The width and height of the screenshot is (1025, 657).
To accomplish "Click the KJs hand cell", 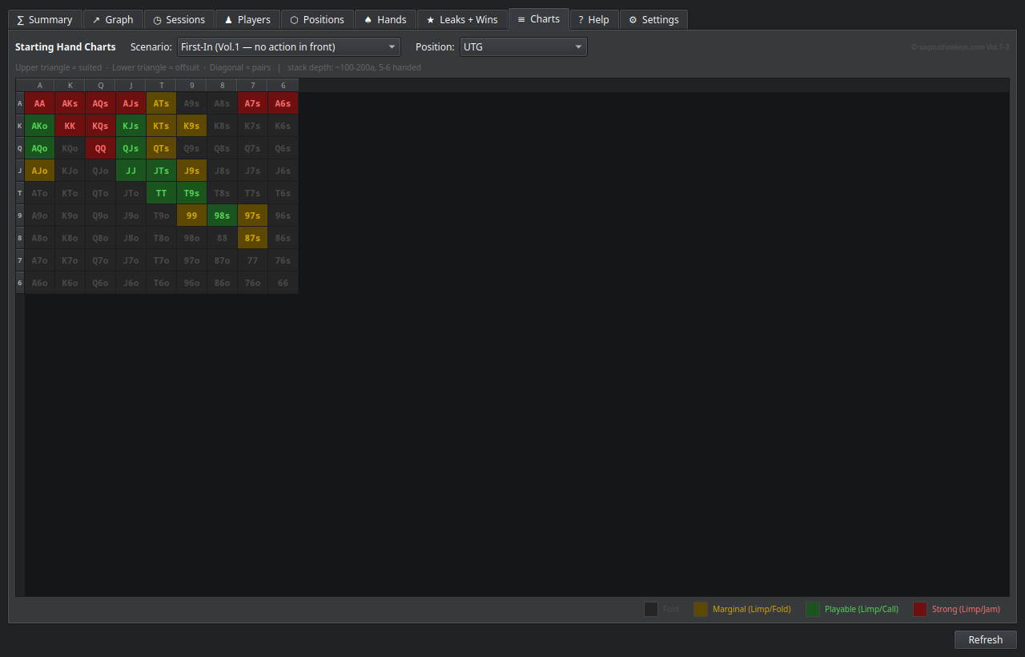I will click(x=131, y=126).
